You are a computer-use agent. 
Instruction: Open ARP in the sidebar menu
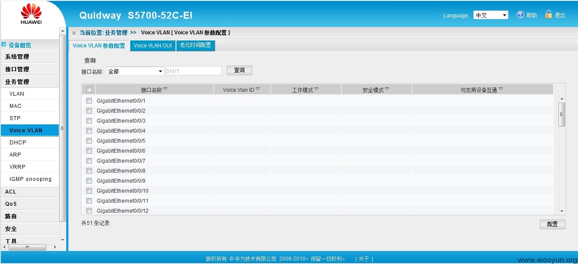click(29, 154)
